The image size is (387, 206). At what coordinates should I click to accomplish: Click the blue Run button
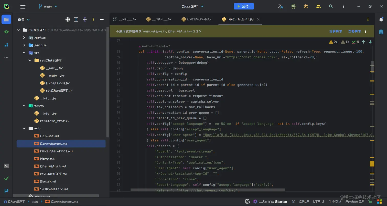pyautogui.click(x=244, y=6)
